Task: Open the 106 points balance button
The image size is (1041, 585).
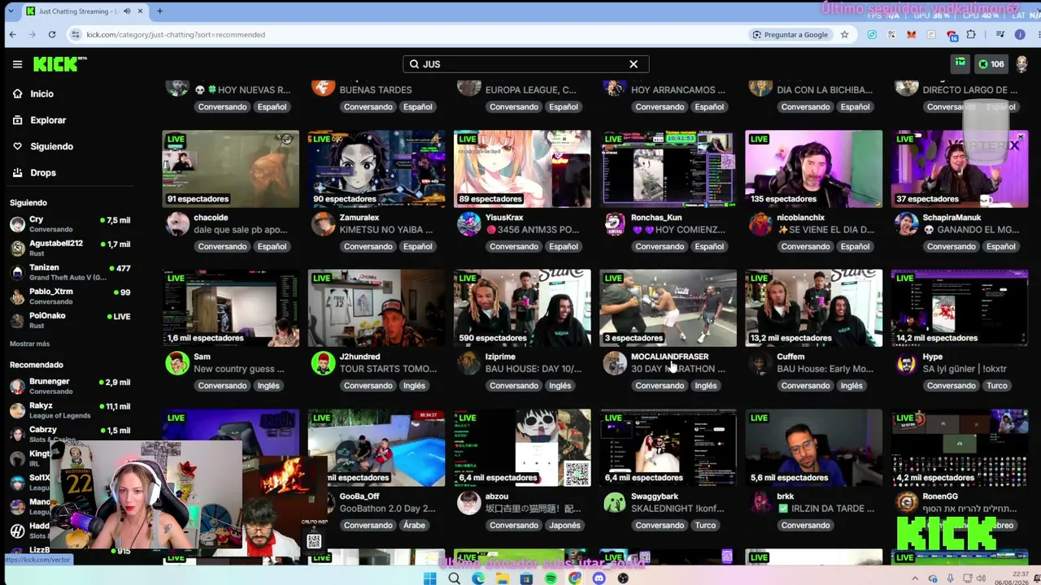Action: (991, 64)
